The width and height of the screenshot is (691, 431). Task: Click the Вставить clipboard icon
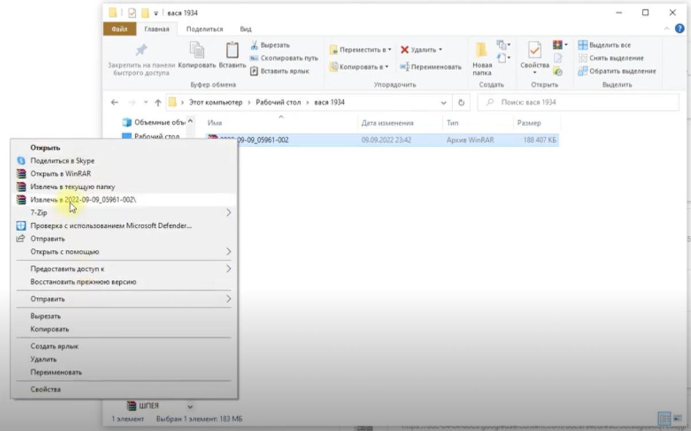click(232, 50)
